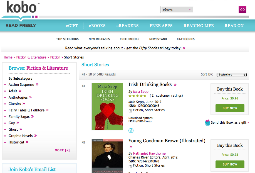Go to CATEGORIES
Viewport: 255px width, 173px height.
(x=185, y=39)
